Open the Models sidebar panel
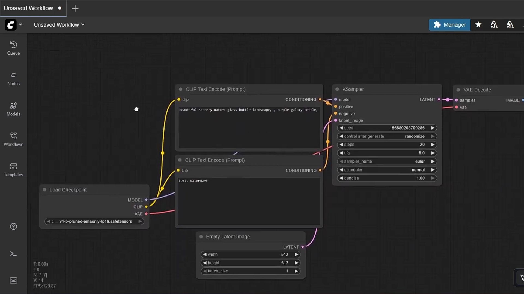 pos(13,109)
